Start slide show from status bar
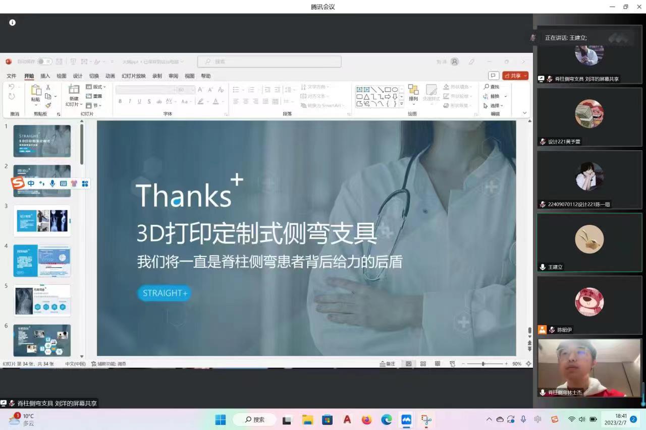Viewport: 646px width, 430px height. [452, 363]
